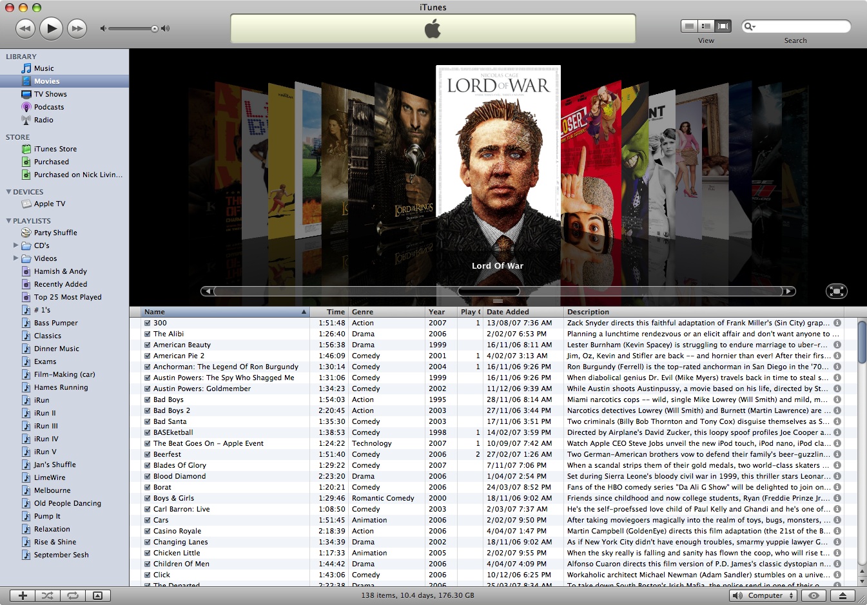Screen dimensions: 867x605
Task: Switch to grouped album view
Action: (706, 26)
